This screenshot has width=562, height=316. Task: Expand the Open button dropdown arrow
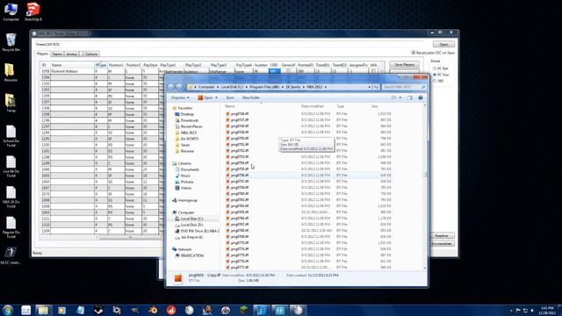pyautogui.click(x=216, y=97)
